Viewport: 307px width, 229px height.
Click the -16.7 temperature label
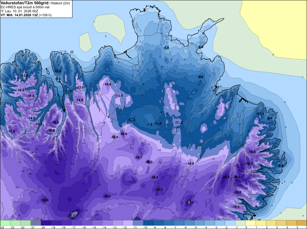click(x=139, y=157)
